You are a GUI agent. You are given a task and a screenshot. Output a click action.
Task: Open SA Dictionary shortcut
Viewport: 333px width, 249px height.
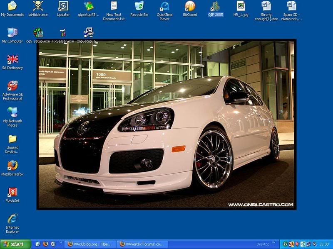[12, 59]
